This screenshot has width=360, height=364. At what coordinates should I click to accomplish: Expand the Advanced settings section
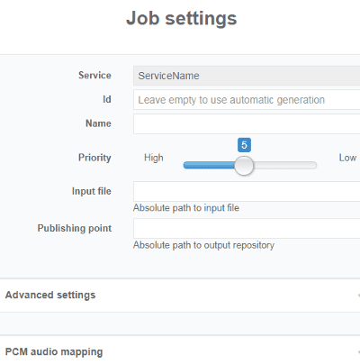180,296
